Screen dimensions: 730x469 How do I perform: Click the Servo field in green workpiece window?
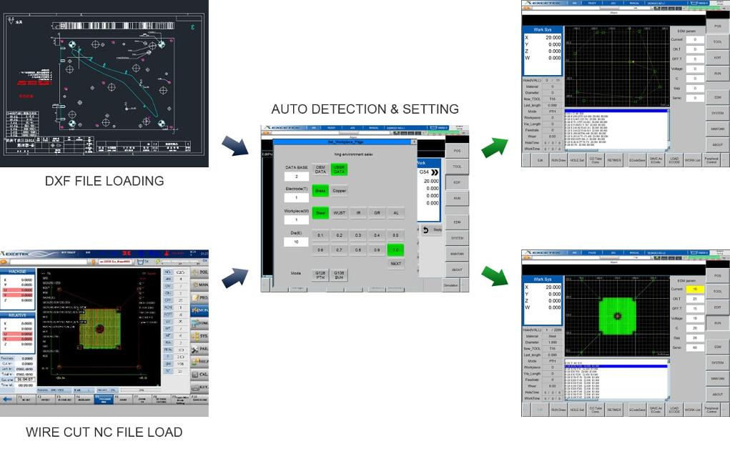(x=695, y=347)
